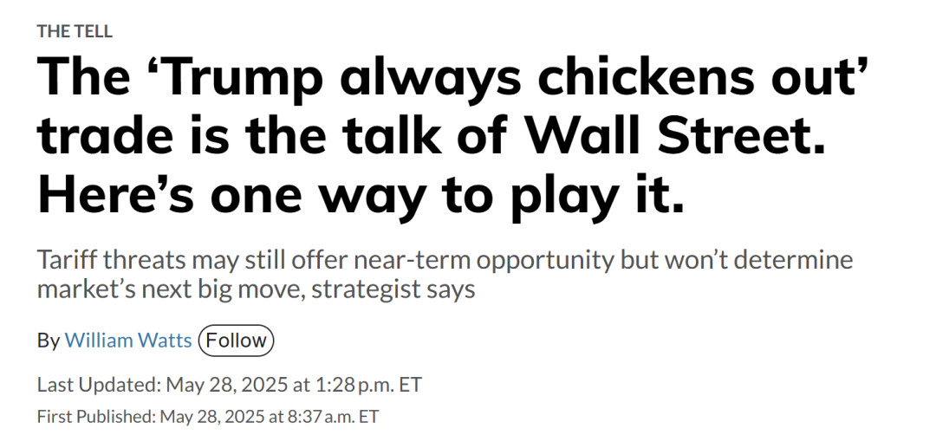Image resolution: width=936 pixels, height=448 pixels.
Task: Click author name William Watts
Action: [x=128, y=341]
